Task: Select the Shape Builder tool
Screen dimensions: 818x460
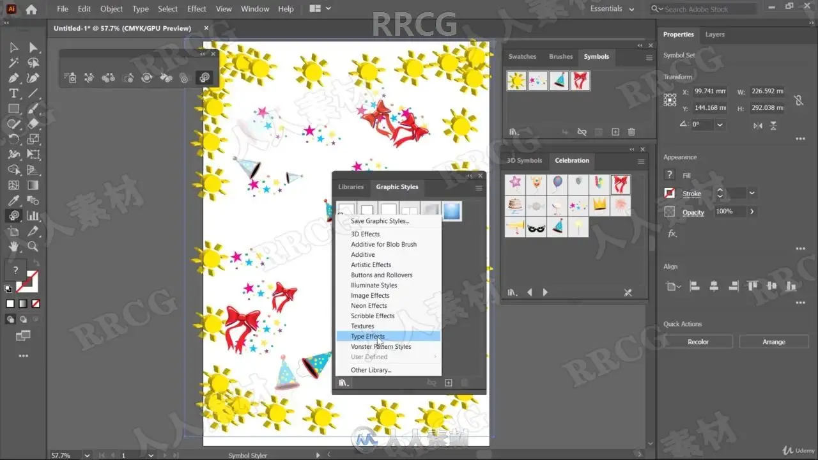Action: 13,170
